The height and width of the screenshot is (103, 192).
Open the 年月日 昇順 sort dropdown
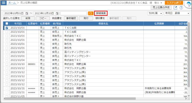coord(177,13)
